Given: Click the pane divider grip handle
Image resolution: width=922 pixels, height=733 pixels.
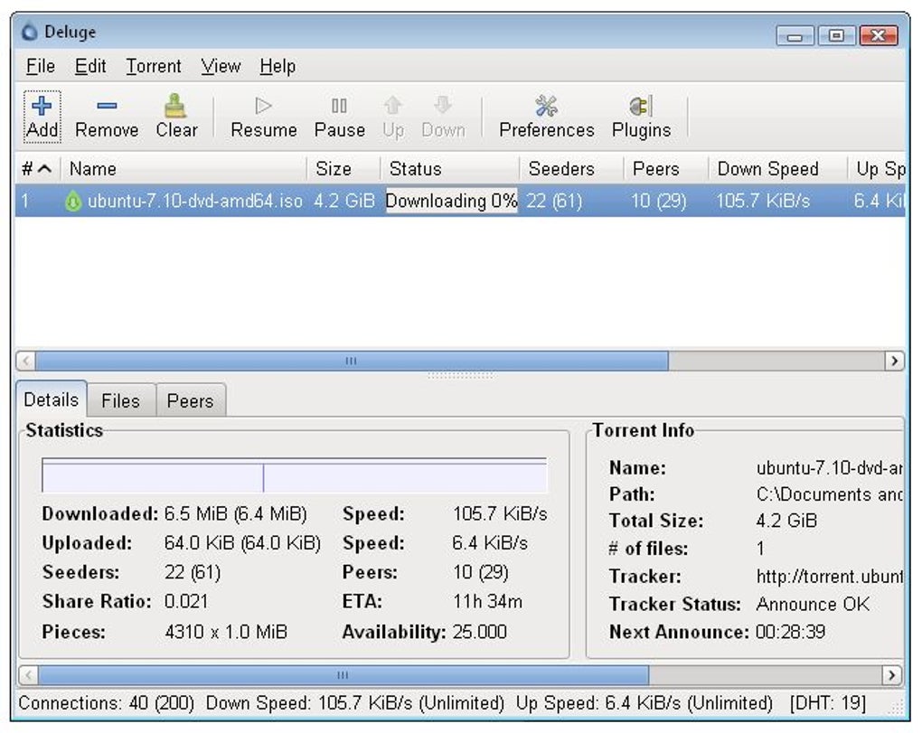Looking at the screenshot, I should pos(460,375).
